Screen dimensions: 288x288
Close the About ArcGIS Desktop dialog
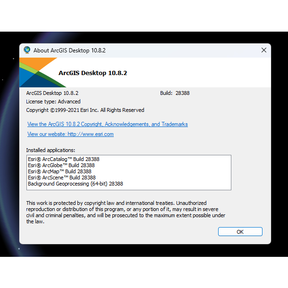click(x=264, y=50)
